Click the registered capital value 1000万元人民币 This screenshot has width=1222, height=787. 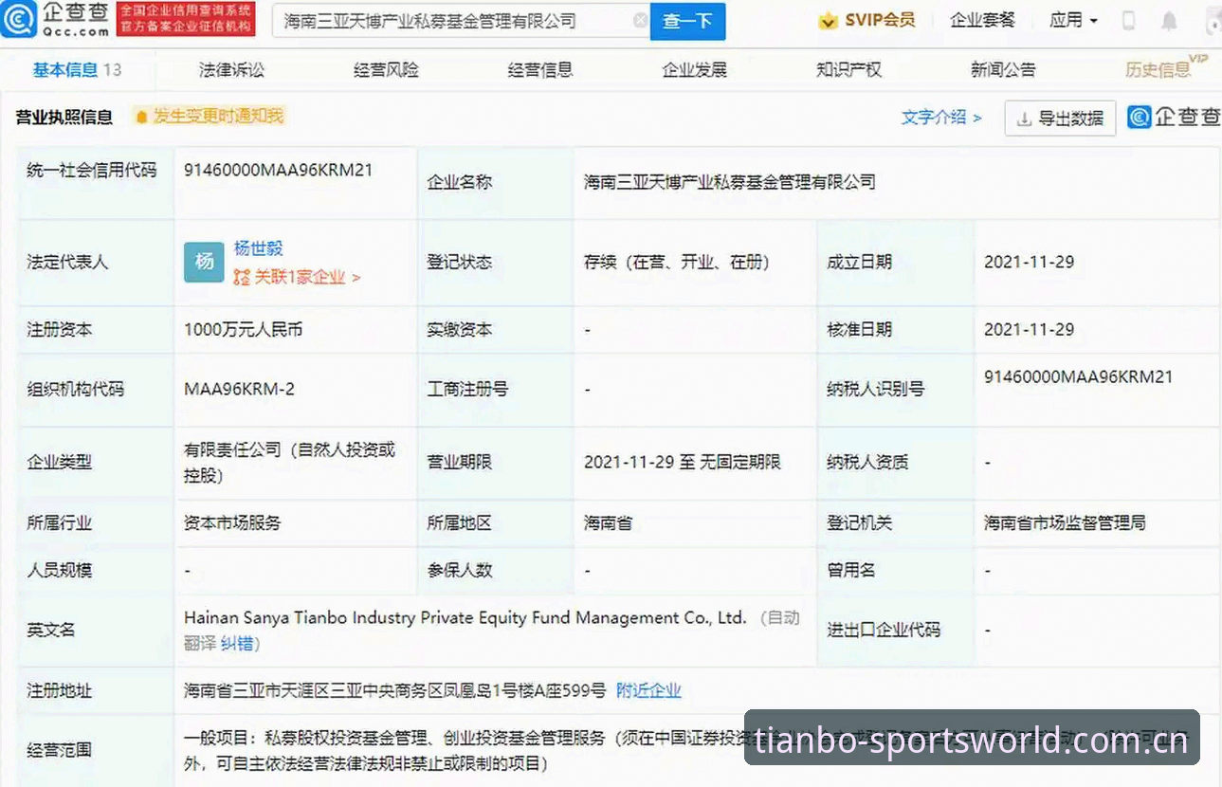(244, 330)
